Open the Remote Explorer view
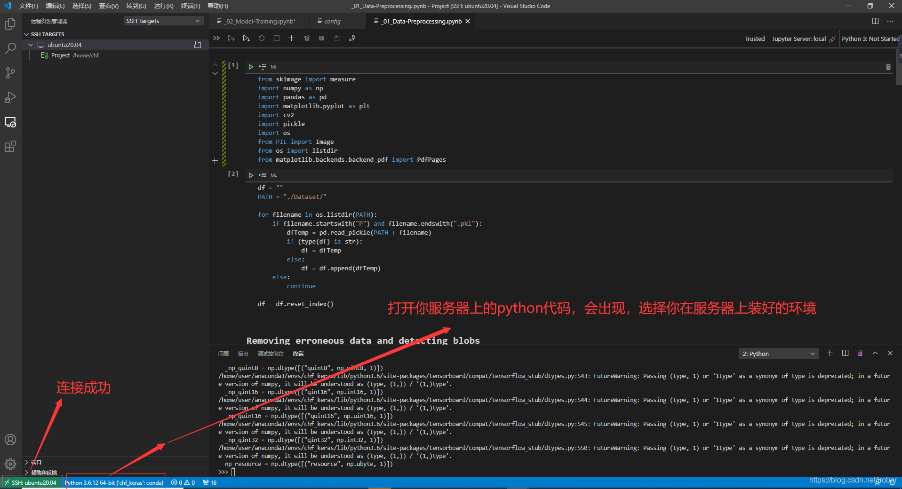The height and width of the screenshot is (489, 902). (10, 122)
